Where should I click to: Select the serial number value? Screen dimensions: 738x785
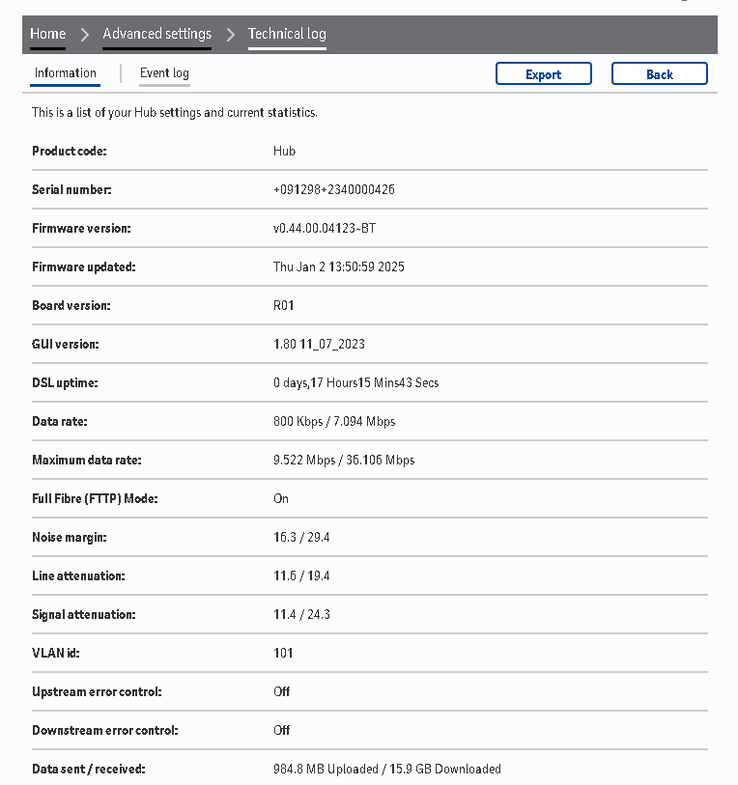[333, 190]
